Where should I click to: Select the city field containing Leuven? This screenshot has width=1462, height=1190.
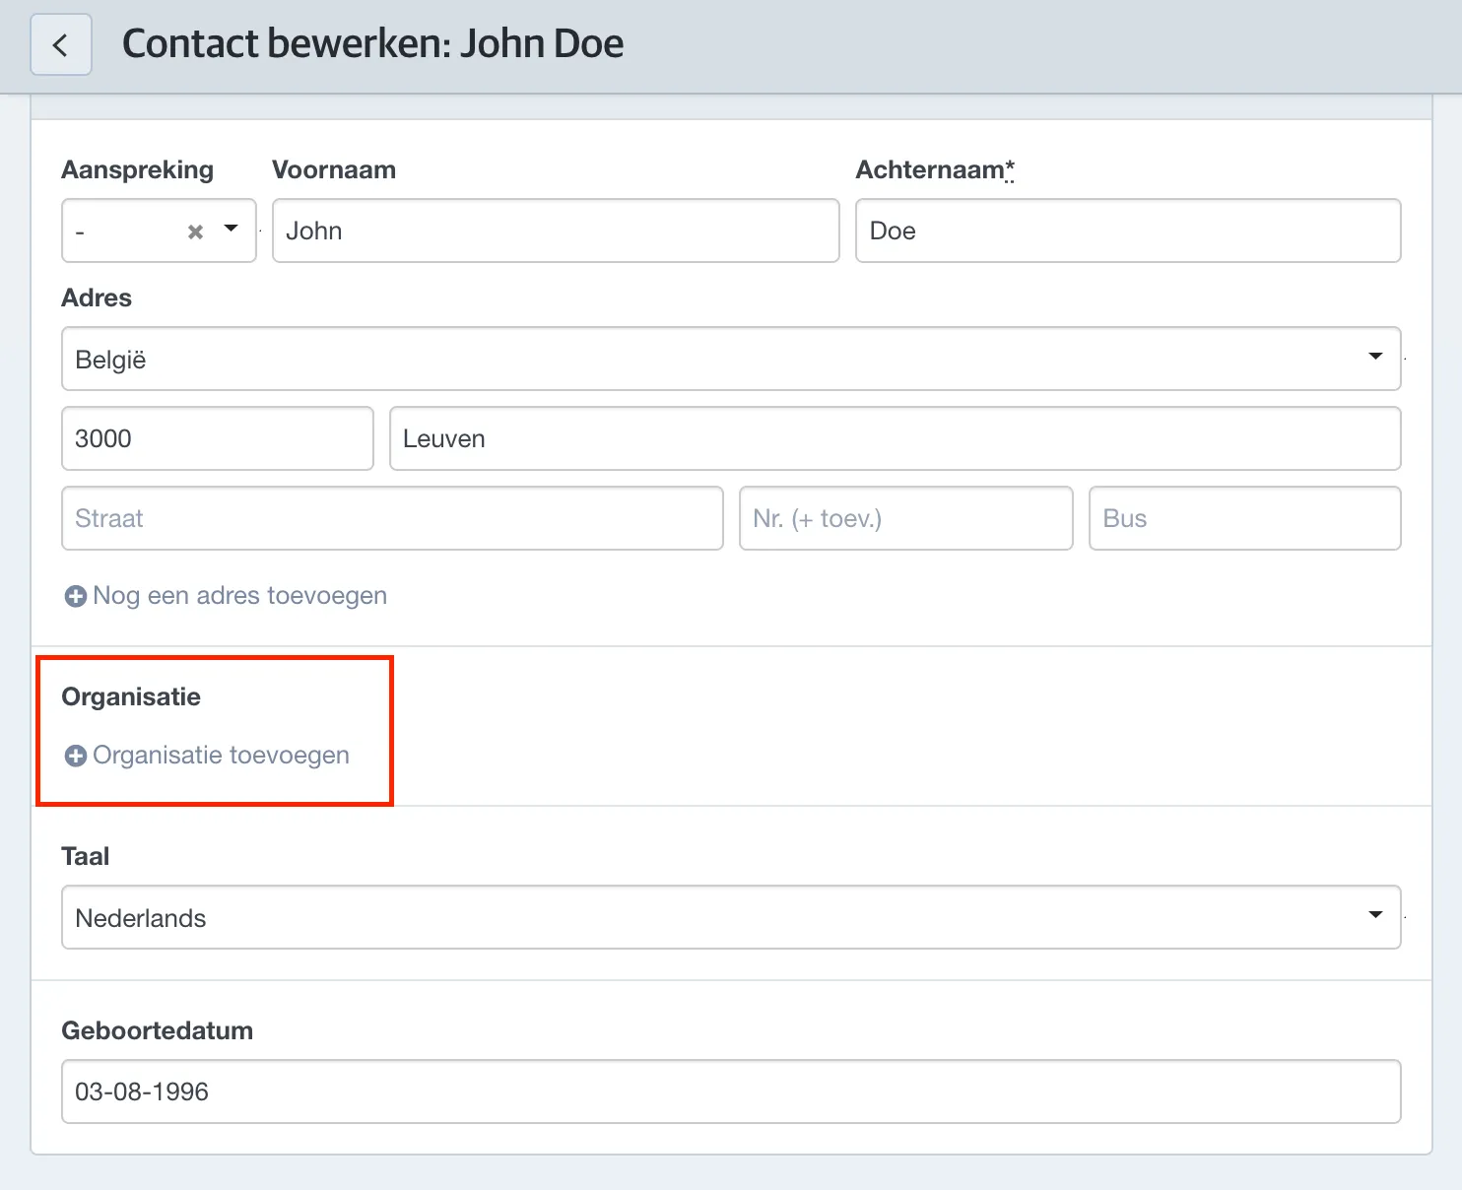tap(895, 438)
